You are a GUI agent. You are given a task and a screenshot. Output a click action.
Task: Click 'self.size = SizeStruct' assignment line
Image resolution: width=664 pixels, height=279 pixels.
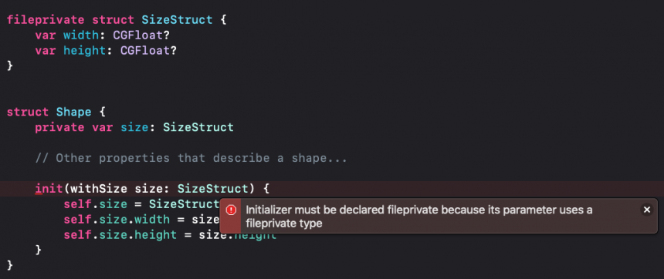tap(141, 204)
